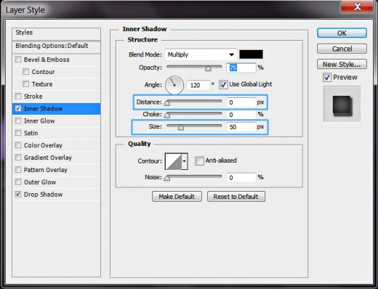The width and height of the screenshot is (378, 289).
Task: Check the Satin checkbox
Action: coord(18,133)
